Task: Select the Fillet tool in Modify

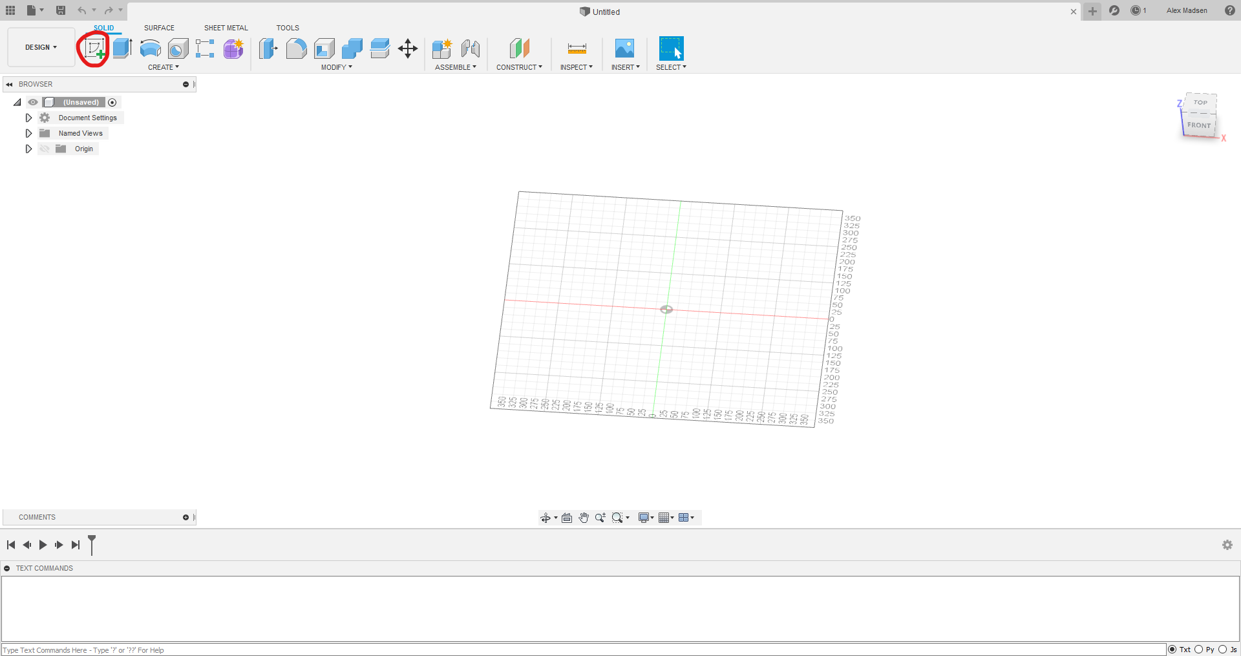Action: (296, 48)
